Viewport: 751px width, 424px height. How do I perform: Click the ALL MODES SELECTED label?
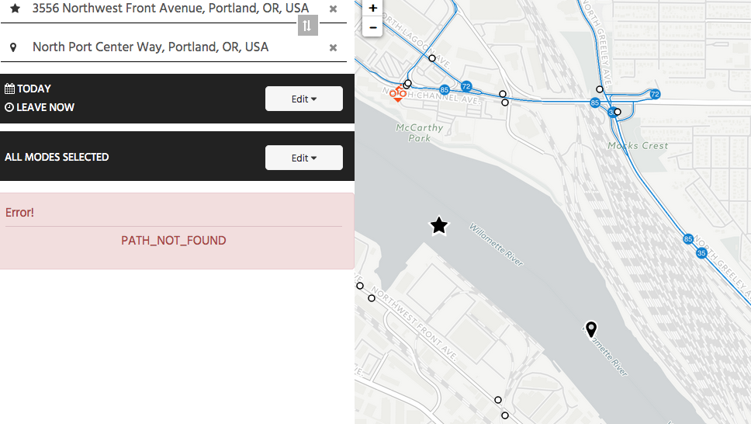pyautogui.click(x=57, y=158)
